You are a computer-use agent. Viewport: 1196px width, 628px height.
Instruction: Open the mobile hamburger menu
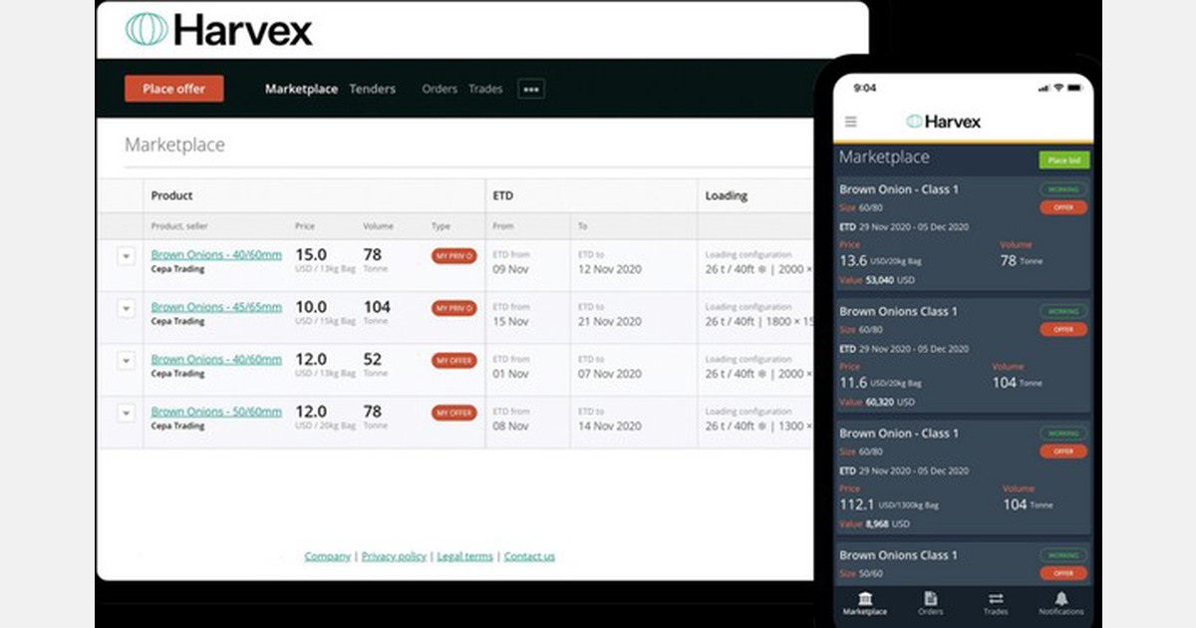pyautogui.click(x=850, y=122)
